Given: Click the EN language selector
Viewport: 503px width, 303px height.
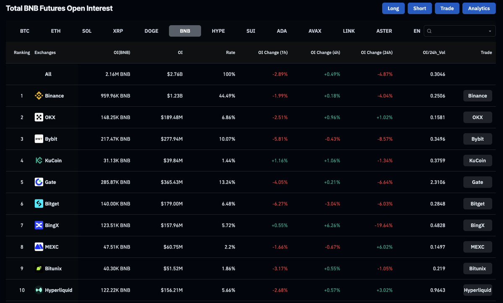Looking at the screenshot, I should (417, 31).
